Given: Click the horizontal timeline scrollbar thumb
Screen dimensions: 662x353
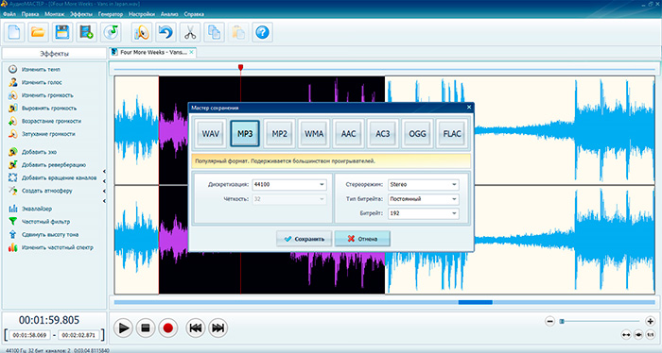Looking at the screenshot, I should click(476, 302).
